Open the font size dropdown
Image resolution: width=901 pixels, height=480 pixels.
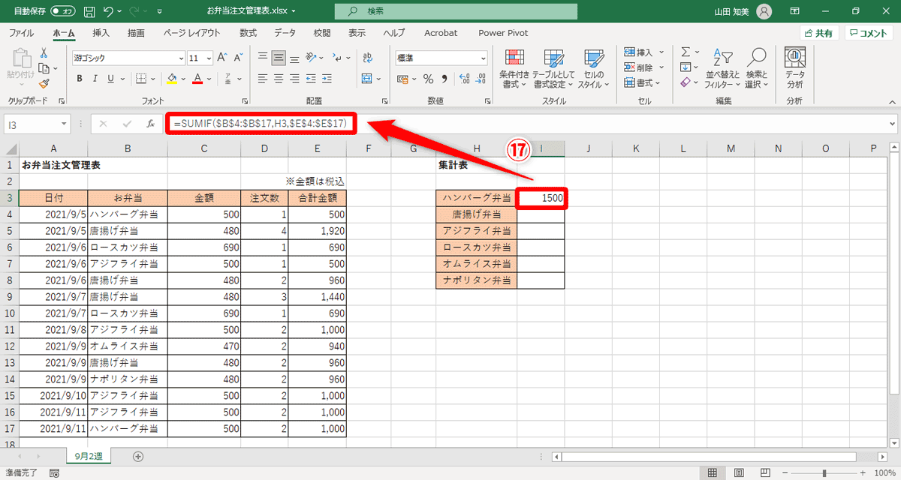(x=208, y=58)
